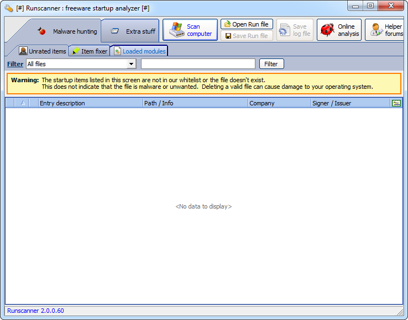This screenshot has width=408, height=320.
Task: Click the sort triangle column header
Action: coord(23,103)
